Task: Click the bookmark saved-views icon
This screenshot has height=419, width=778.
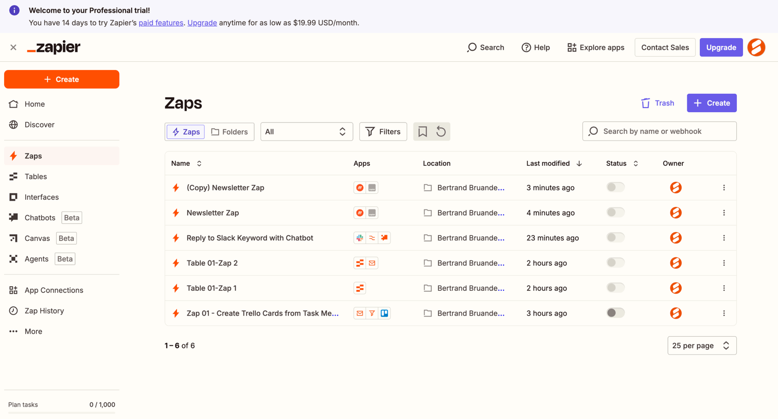Action: pos(422,132)
